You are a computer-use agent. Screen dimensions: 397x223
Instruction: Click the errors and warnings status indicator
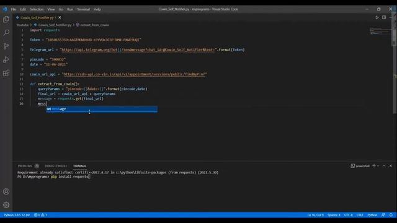point(40,215)
